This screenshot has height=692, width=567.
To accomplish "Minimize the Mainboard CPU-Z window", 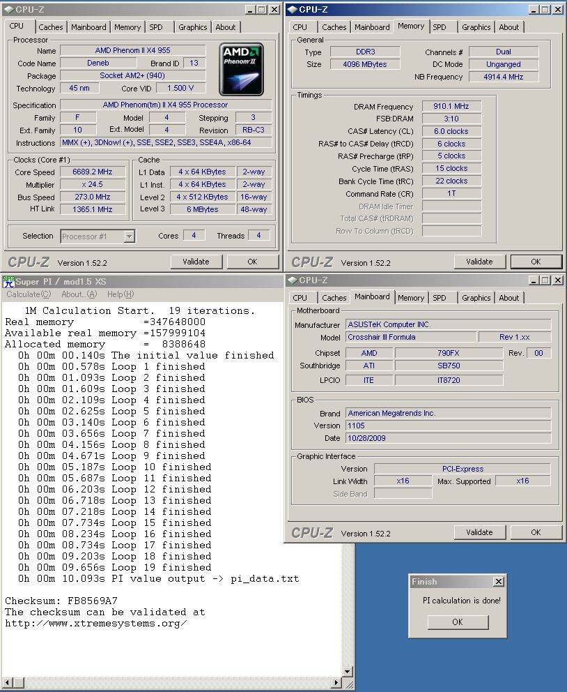I will (x=534, y=280).
